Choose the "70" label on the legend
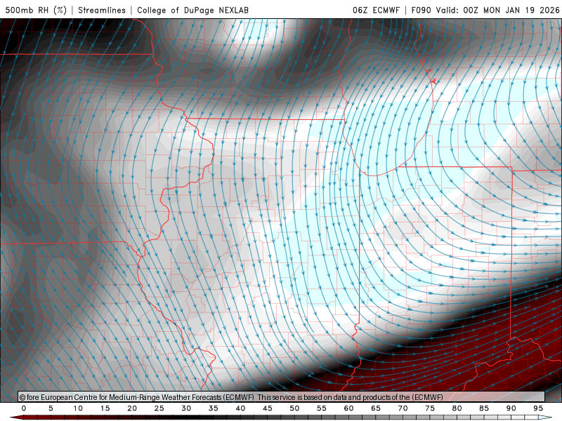This screenshot has width=562, height=421. (403, 408)
